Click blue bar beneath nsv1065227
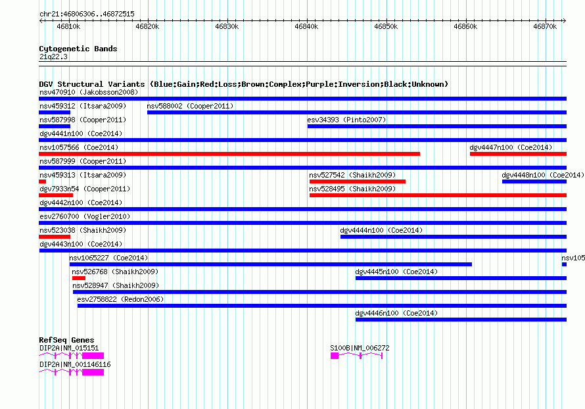 point(271,264)
